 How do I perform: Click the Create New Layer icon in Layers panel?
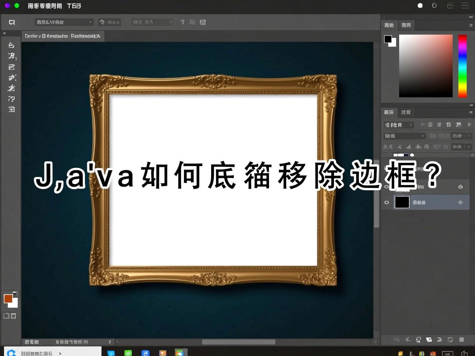pyautogui.click(x=450, y=340)
